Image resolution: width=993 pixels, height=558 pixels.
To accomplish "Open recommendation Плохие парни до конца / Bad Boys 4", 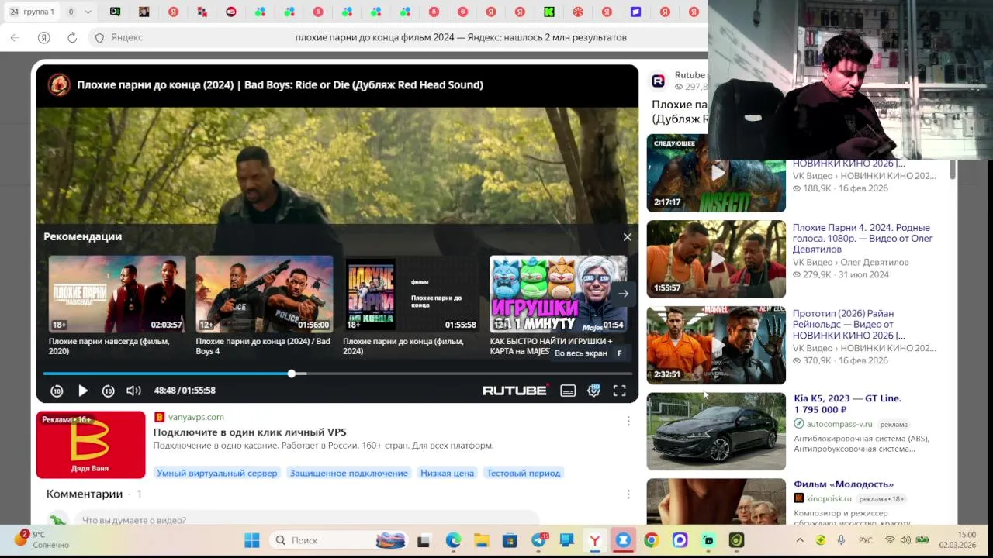I will pyautogui.click(x=265, y=306).
